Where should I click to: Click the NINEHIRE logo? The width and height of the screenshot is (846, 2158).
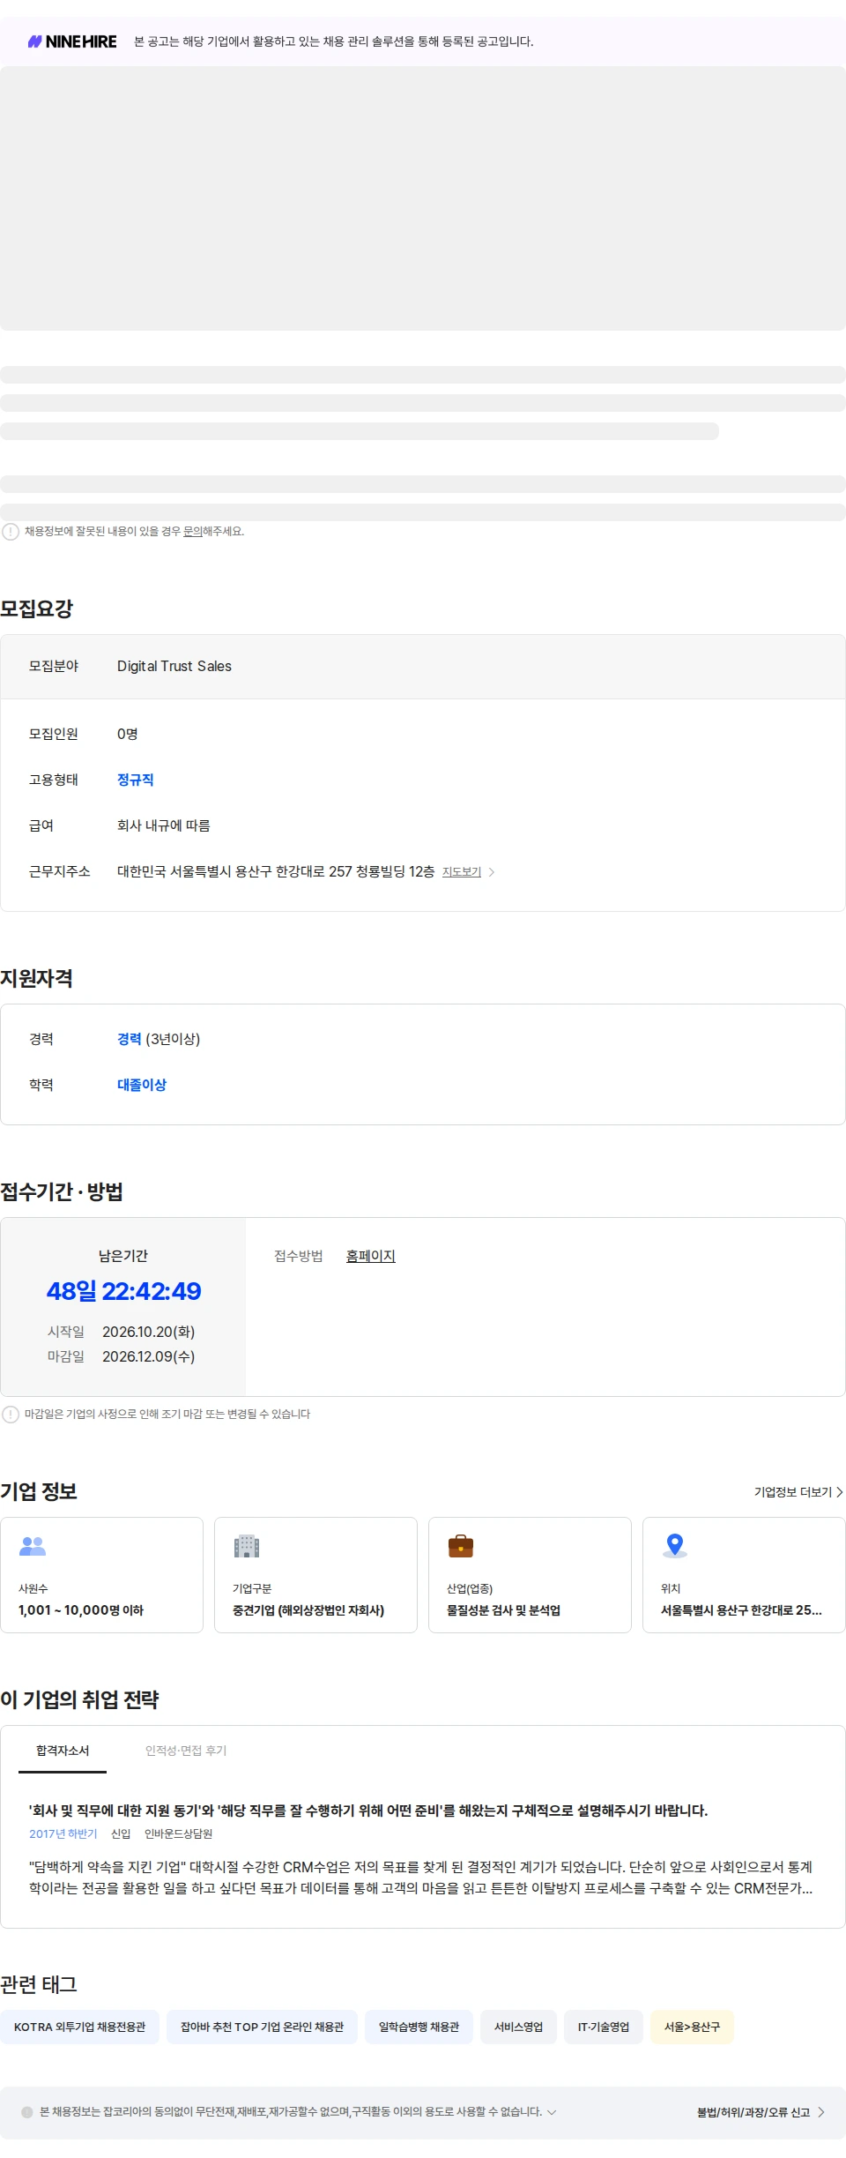tap(72, 41)
